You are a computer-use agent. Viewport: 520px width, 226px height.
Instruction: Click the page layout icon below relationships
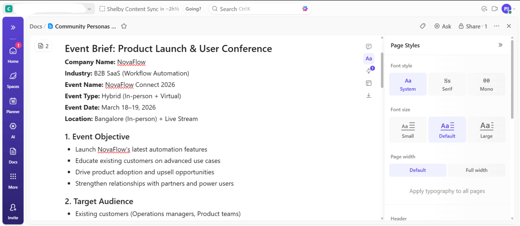368,83
